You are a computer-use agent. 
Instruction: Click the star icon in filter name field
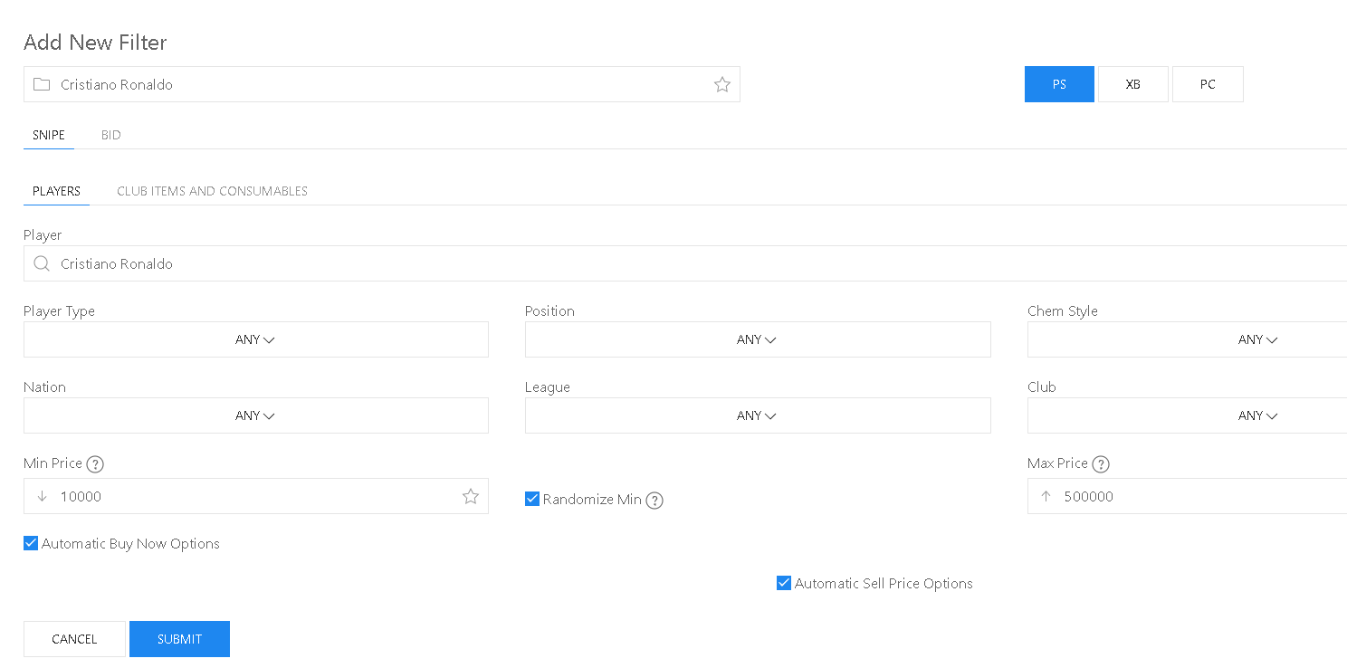coord(721,84)
